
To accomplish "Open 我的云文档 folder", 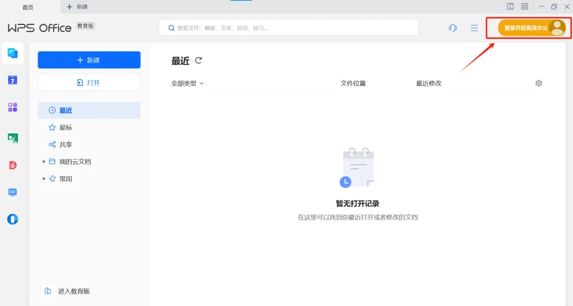I will point(75,162).
